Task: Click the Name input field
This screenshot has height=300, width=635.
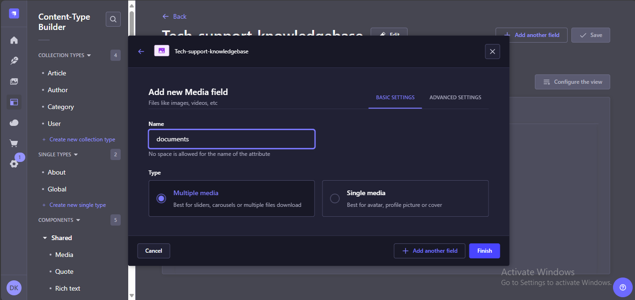Action: tap(232, 139)
